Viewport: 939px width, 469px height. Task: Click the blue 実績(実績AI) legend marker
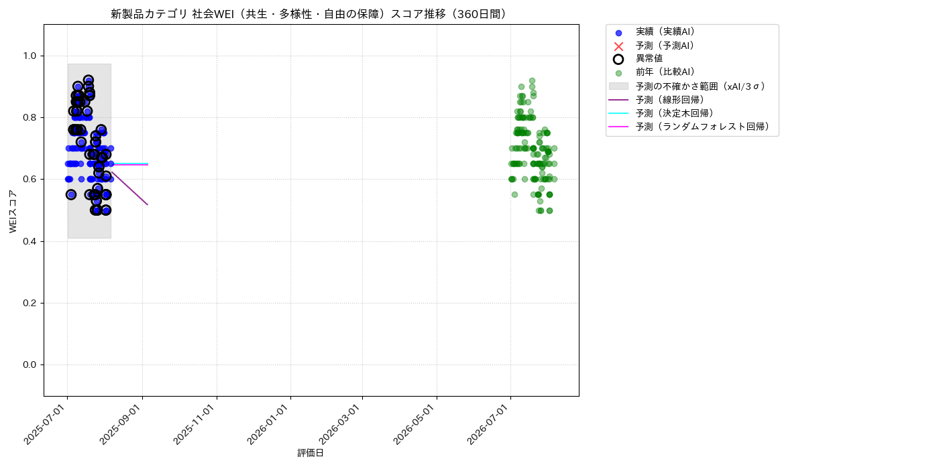618,33
